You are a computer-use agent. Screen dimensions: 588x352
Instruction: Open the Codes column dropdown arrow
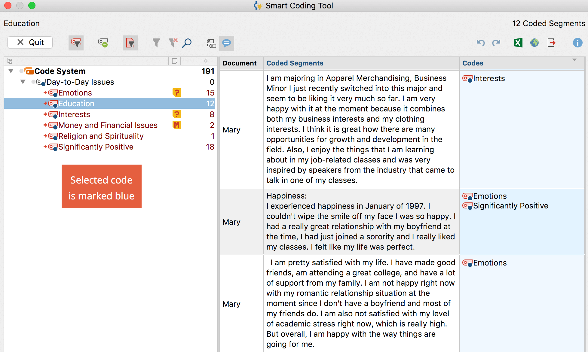pos(574,60)
